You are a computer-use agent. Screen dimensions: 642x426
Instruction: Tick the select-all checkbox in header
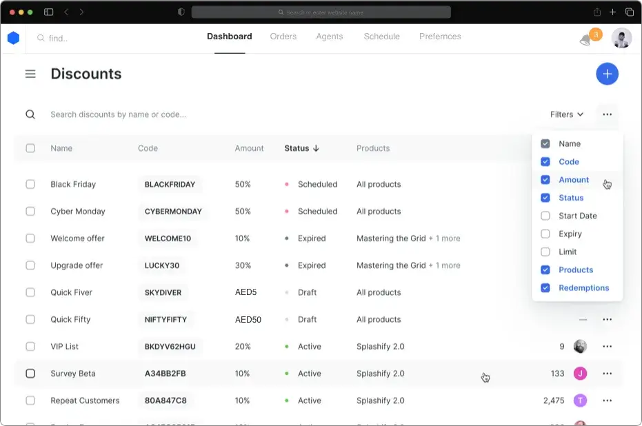click(x=30, y=148)
